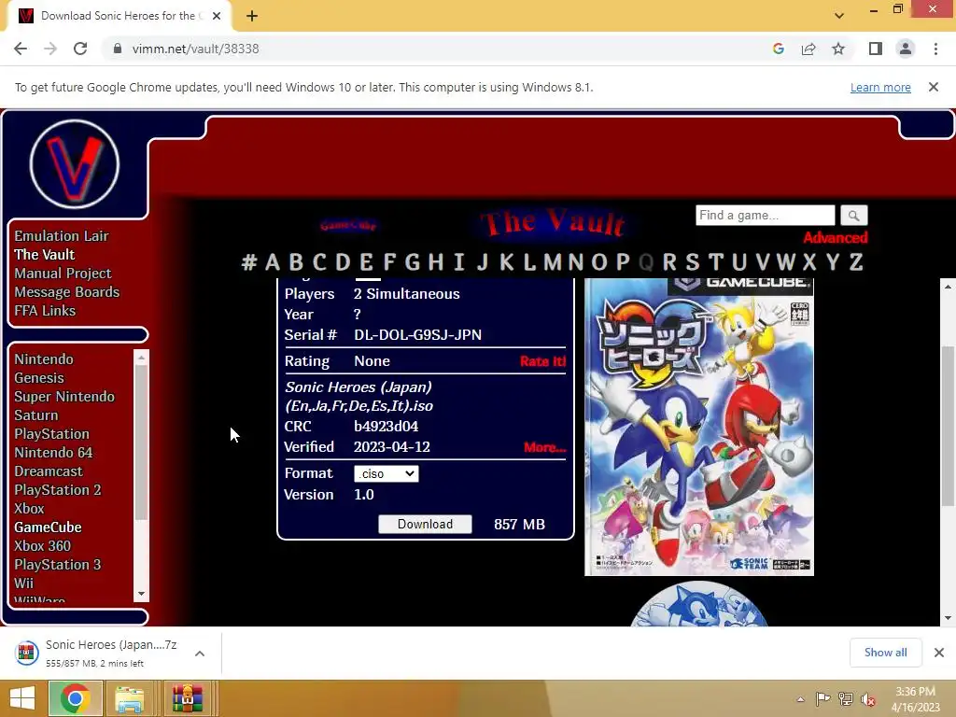Click the Vimm's Lair V logo

pyautogui.click(x=75, y=164)
